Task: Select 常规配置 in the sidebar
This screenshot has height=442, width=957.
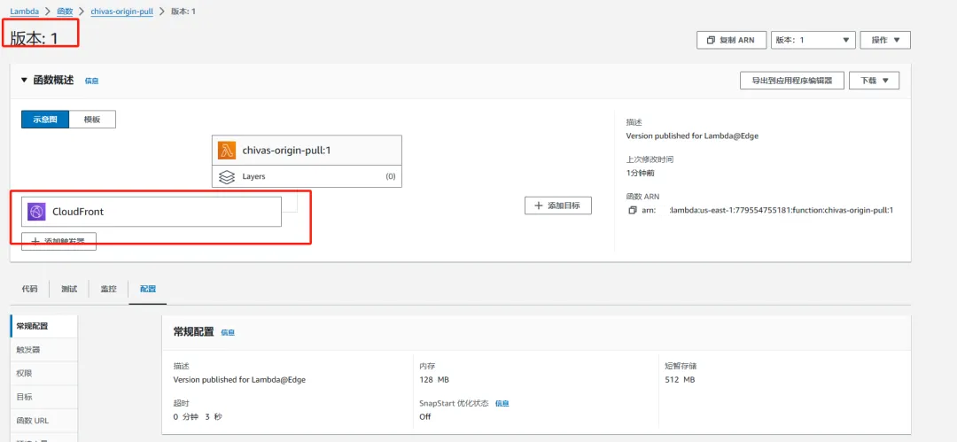Action: point(44,327)
